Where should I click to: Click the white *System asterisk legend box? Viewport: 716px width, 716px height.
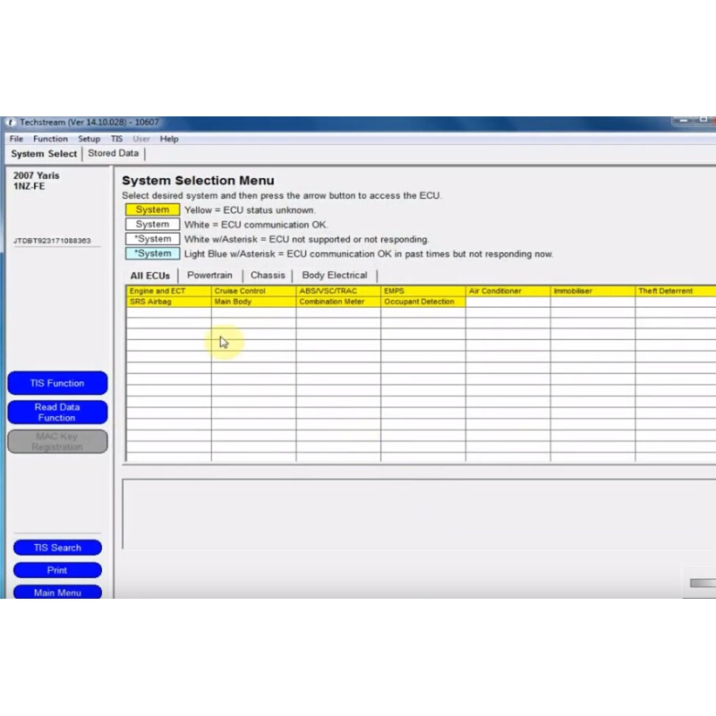click(x=152, y=239)
